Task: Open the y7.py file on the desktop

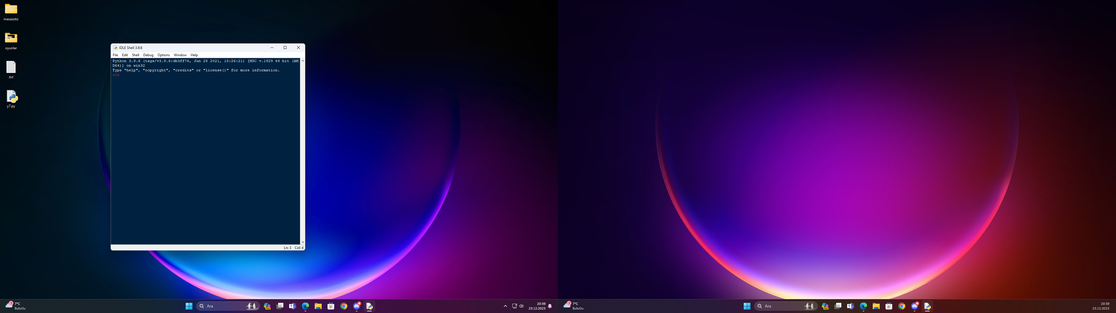Action: coord(11,97)
